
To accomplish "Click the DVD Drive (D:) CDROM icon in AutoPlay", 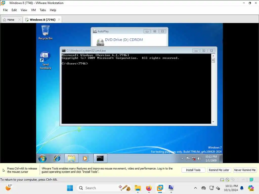I will 100,42.
